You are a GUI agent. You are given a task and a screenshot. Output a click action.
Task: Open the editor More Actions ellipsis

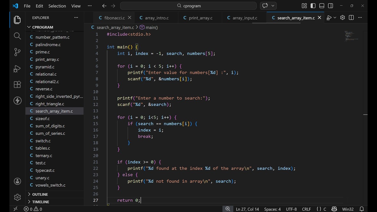(x=360, y=18)
